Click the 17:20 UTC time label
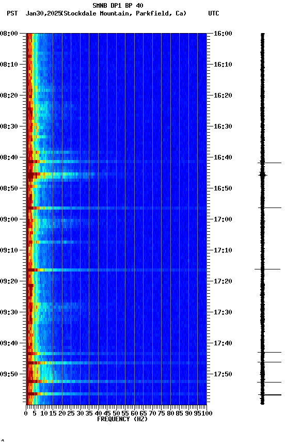The width and height of the screenshot is (285, 446). (x=223, y=281)
